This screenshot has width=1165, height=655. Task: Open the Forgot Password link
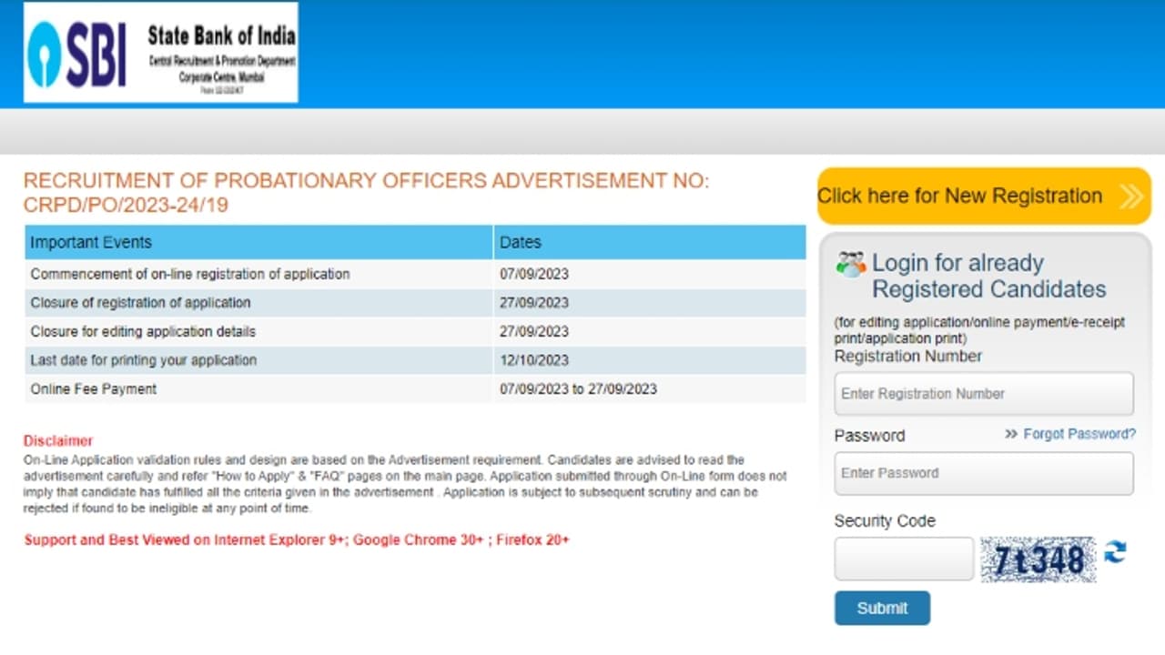pyautogui.click(x=1079, y=434)
